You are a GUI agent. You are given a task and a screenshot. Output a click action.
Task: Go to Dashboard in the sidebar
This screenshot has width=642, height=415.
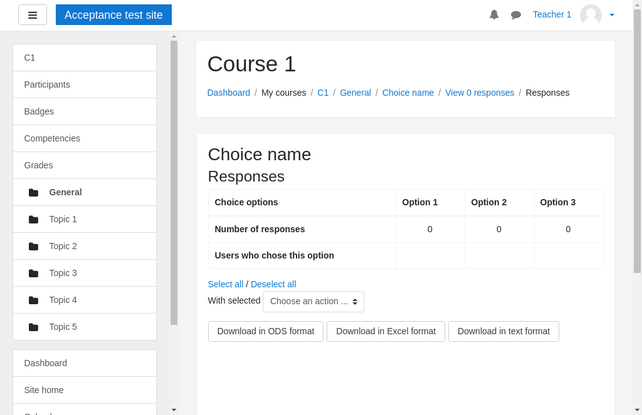[x=85, y=363]
